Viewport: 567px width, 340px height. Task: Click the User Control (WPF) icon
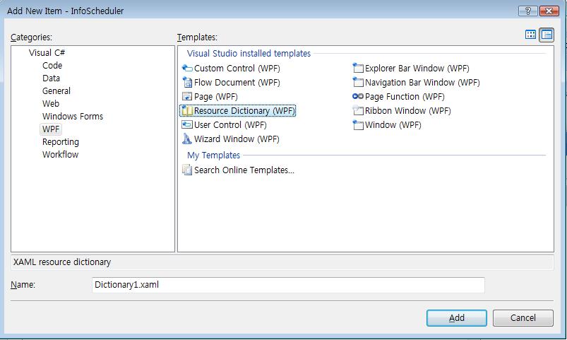point(187,124)
